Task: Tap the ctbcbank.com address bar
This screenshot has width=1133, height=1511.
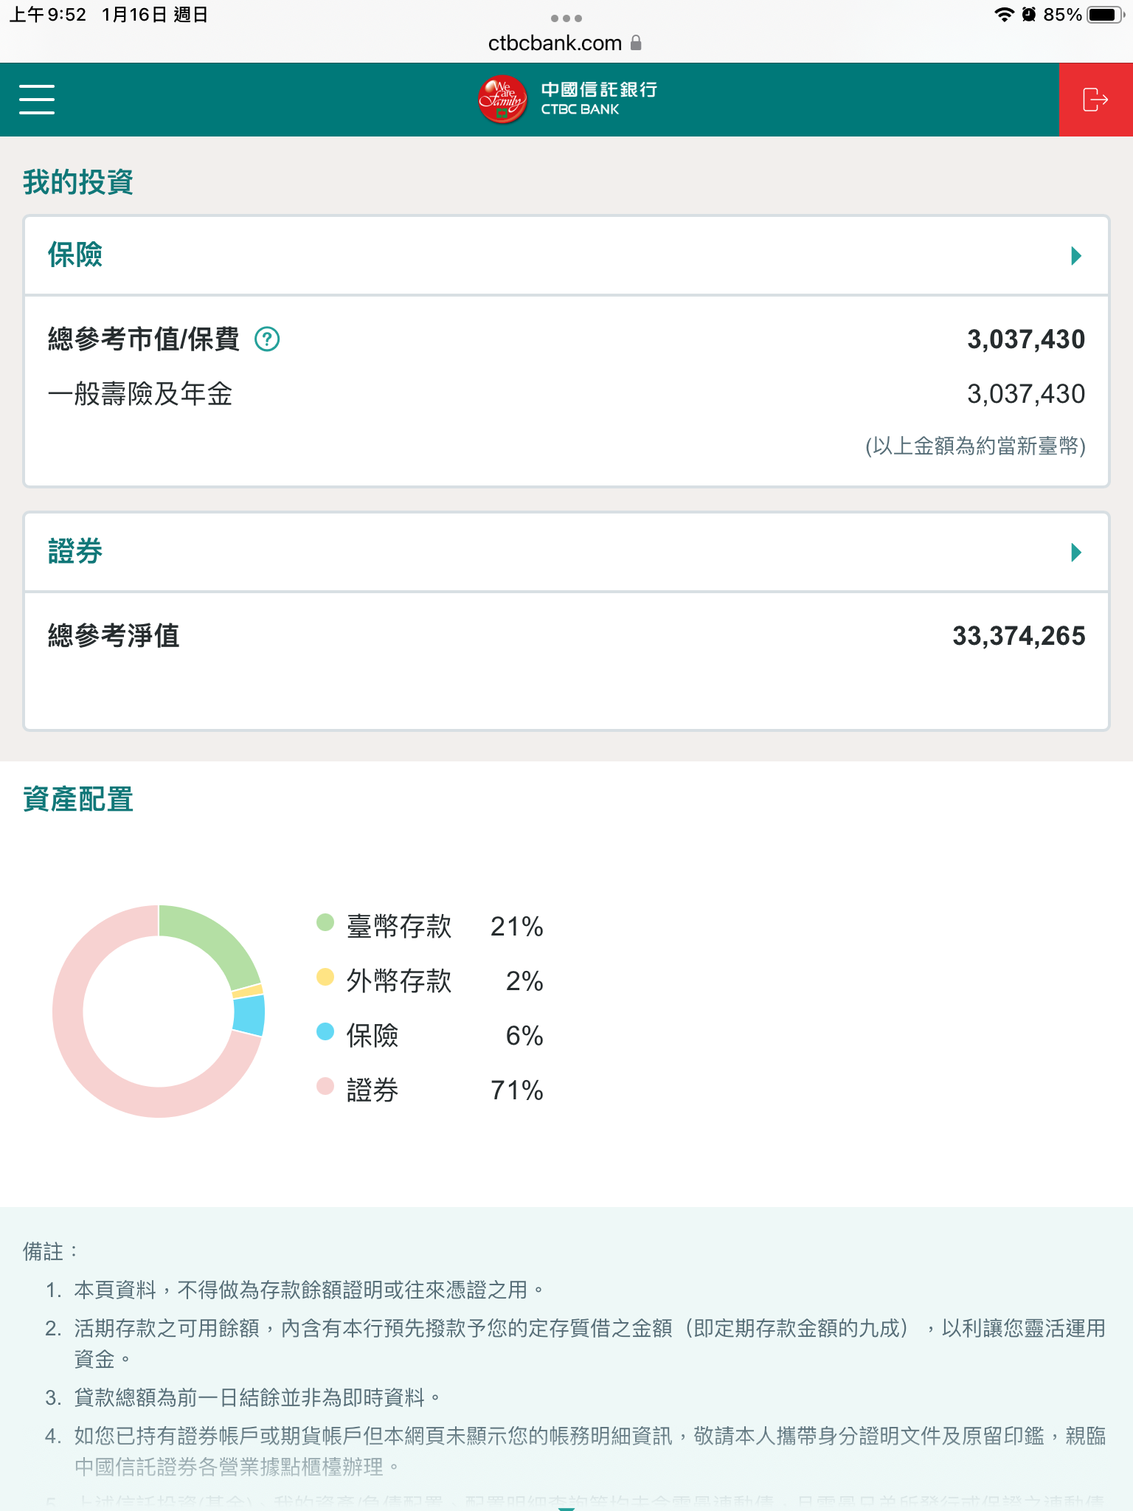Action: [x=555, y=44]
